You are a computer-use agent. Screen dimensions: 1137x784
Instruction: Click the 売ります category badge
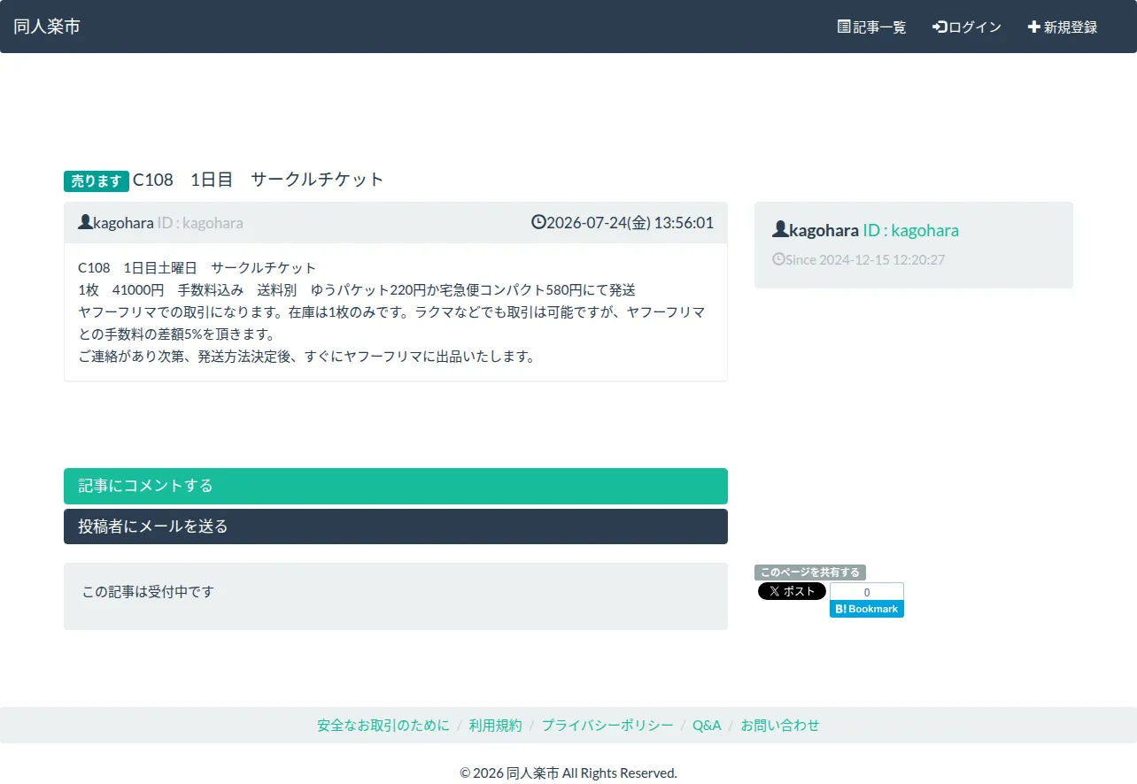97,181
